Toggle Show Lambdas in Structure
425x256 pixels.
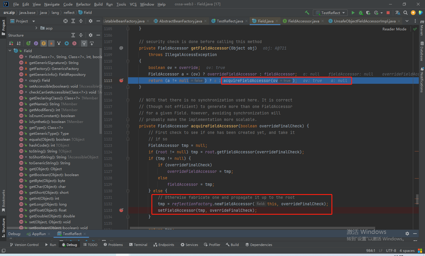coord(74,43)
